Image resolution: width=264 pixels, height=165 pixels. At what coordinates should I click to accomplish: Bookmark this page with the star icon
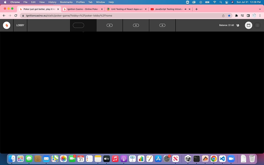coord(229,15)
